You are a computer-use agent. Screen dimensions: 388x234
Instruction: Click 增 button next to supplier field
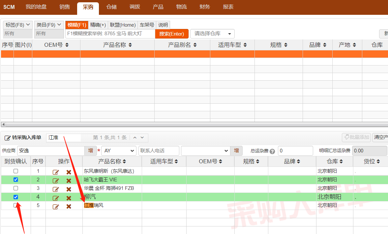[x=90, y=151]
